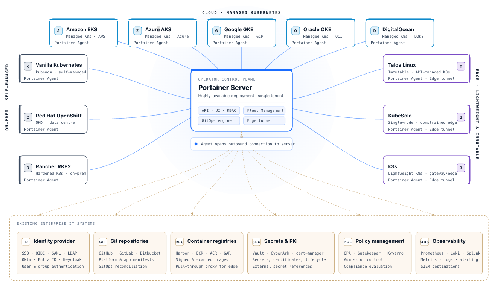
Task: Select the OBS badge beside Observability
Action: coord(425,242)
